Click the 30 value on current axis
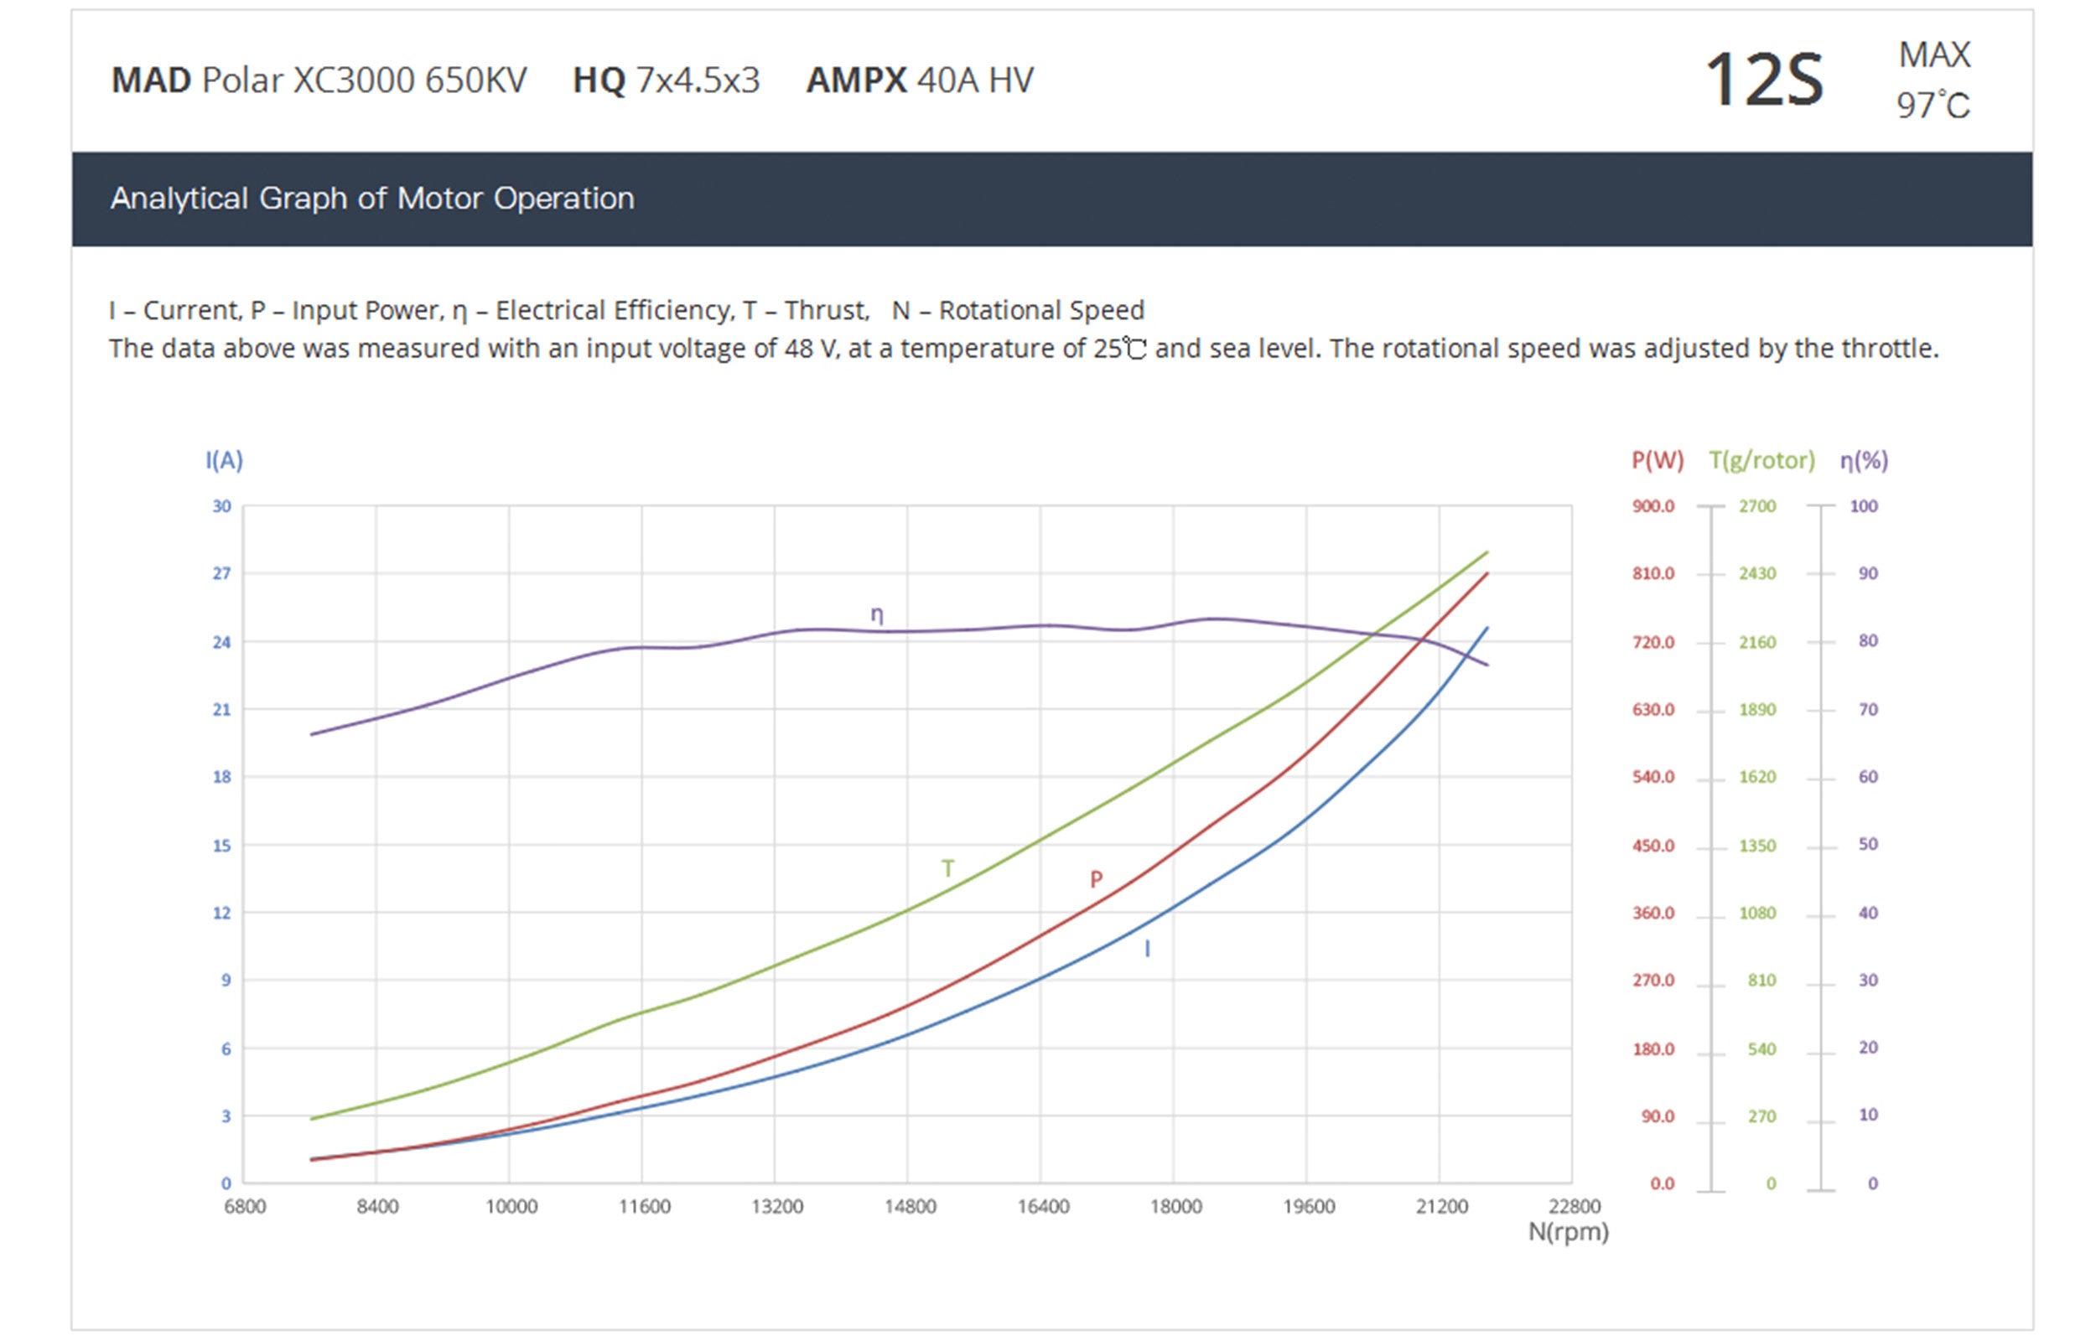 (221, 506)
